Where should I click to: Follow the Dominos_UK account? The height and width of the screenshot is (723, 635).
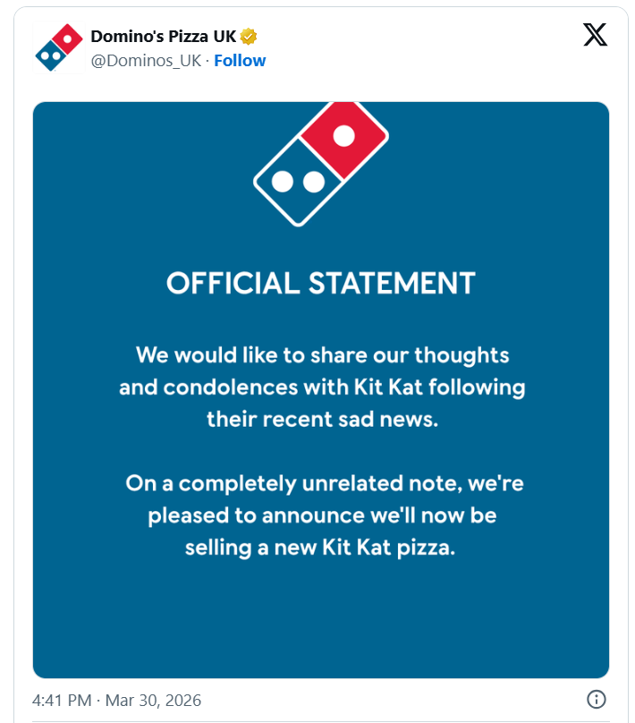click(x=240, y=61)
